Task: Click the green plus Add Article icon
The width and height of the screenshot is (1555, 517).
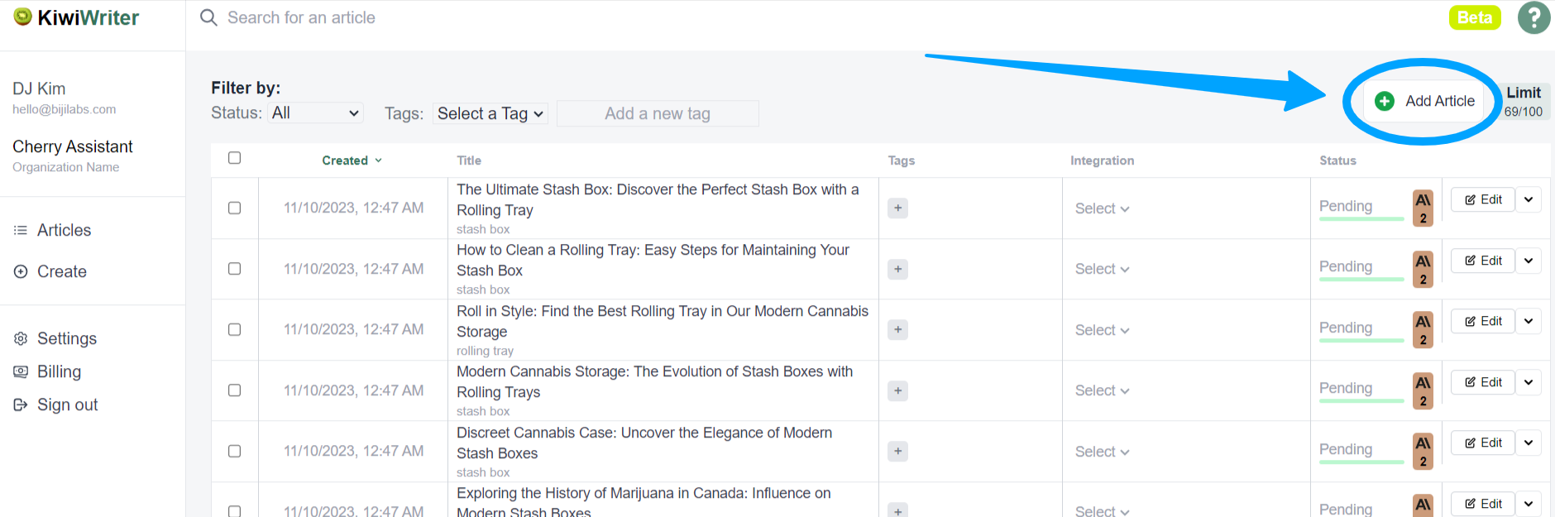Action: [x=1384, y=101]
